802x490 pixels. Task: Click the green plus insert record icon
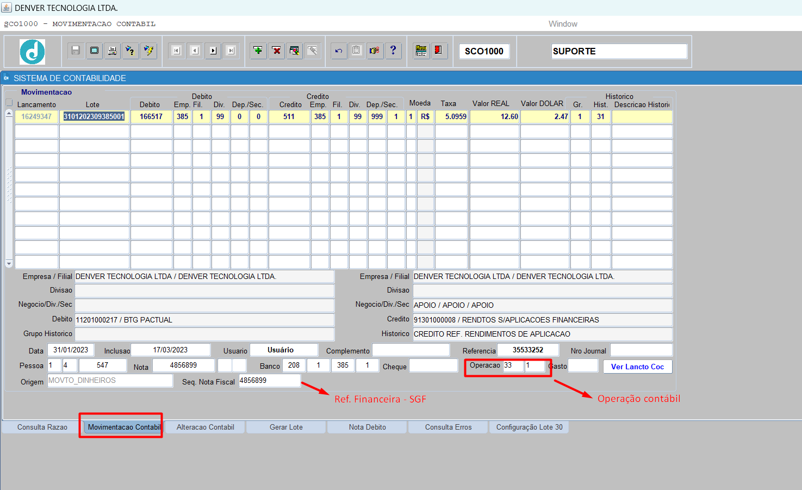(258, 51)
